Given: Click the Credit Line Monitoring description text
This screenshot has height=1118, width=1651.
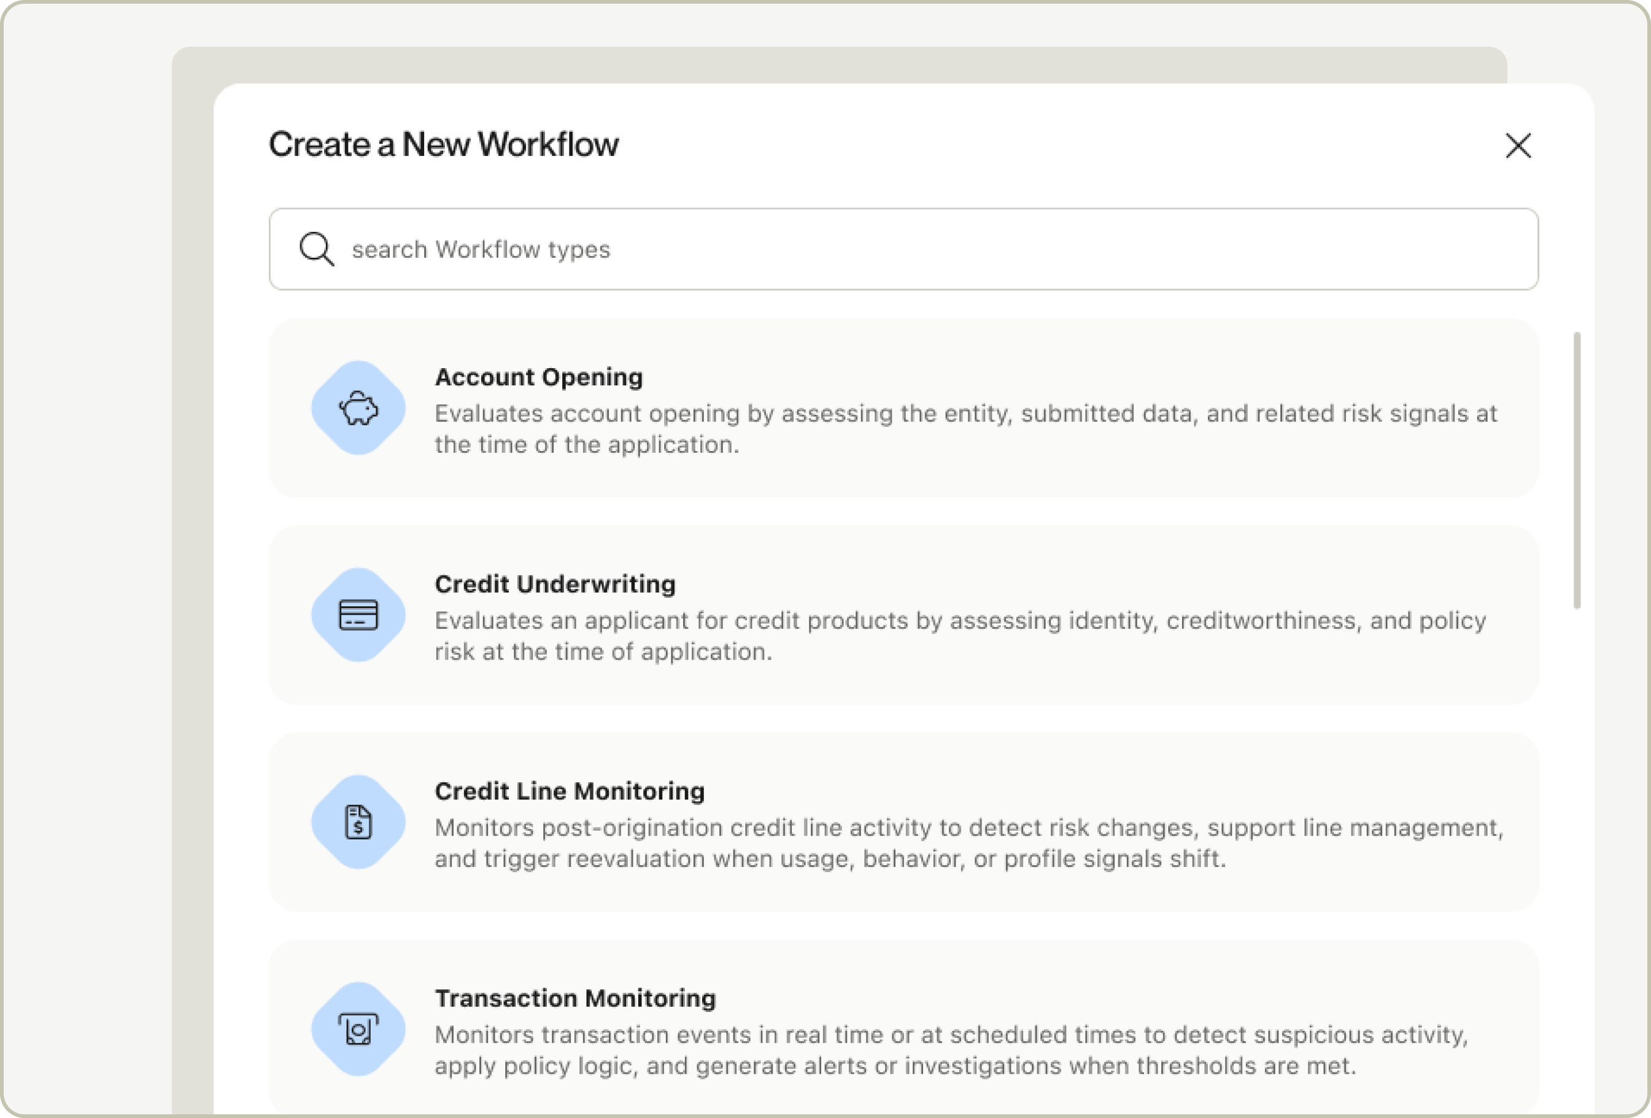Looking at the screenshot, I should click(969, 843).
